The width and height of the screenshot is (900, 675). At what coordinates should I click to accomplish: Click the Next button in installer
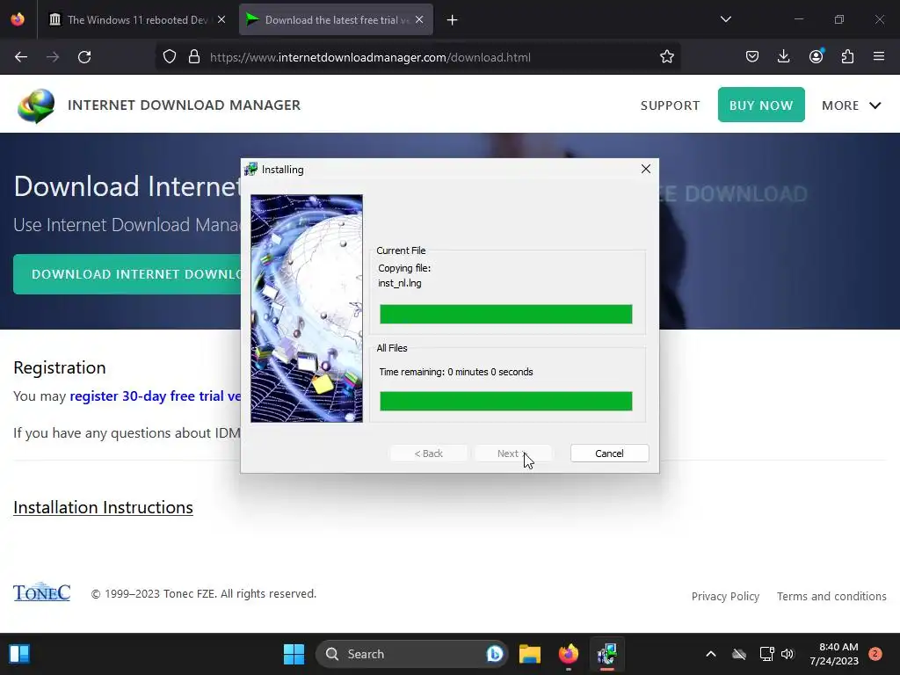pos(512,454)
